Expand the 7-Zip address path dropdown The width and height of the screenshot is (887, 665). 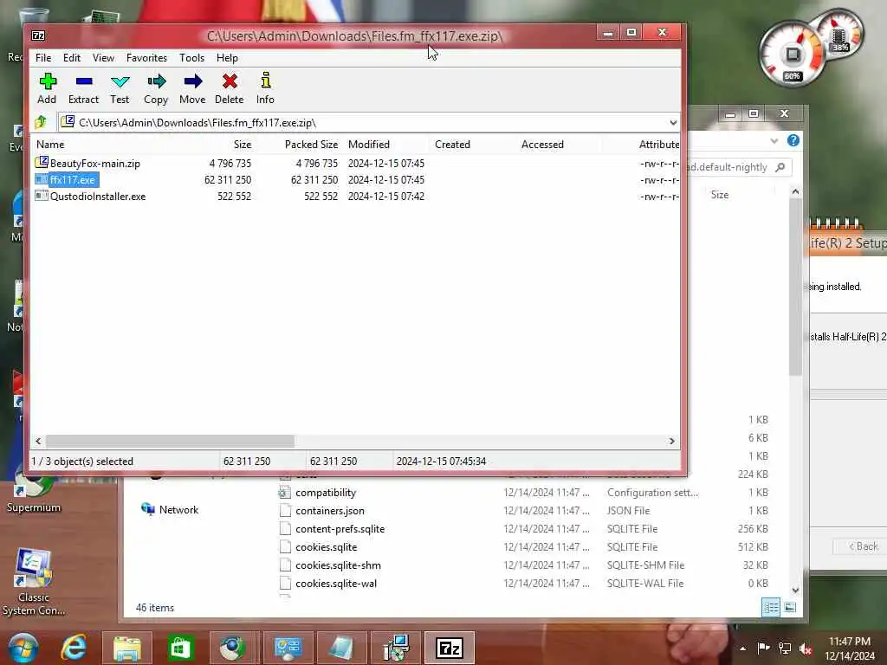click(672, 123)
